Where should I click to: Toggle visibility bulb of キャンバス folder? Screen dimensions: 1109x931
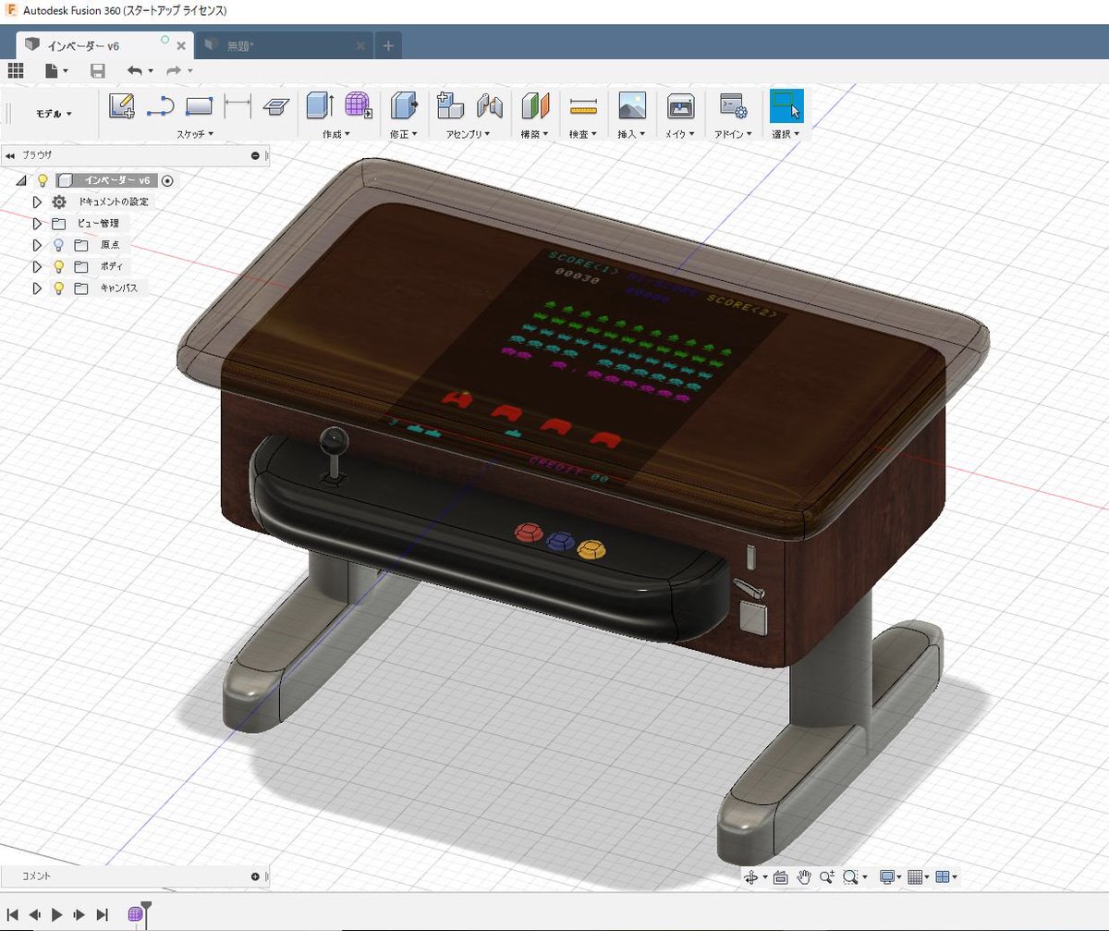pos(58,288)
